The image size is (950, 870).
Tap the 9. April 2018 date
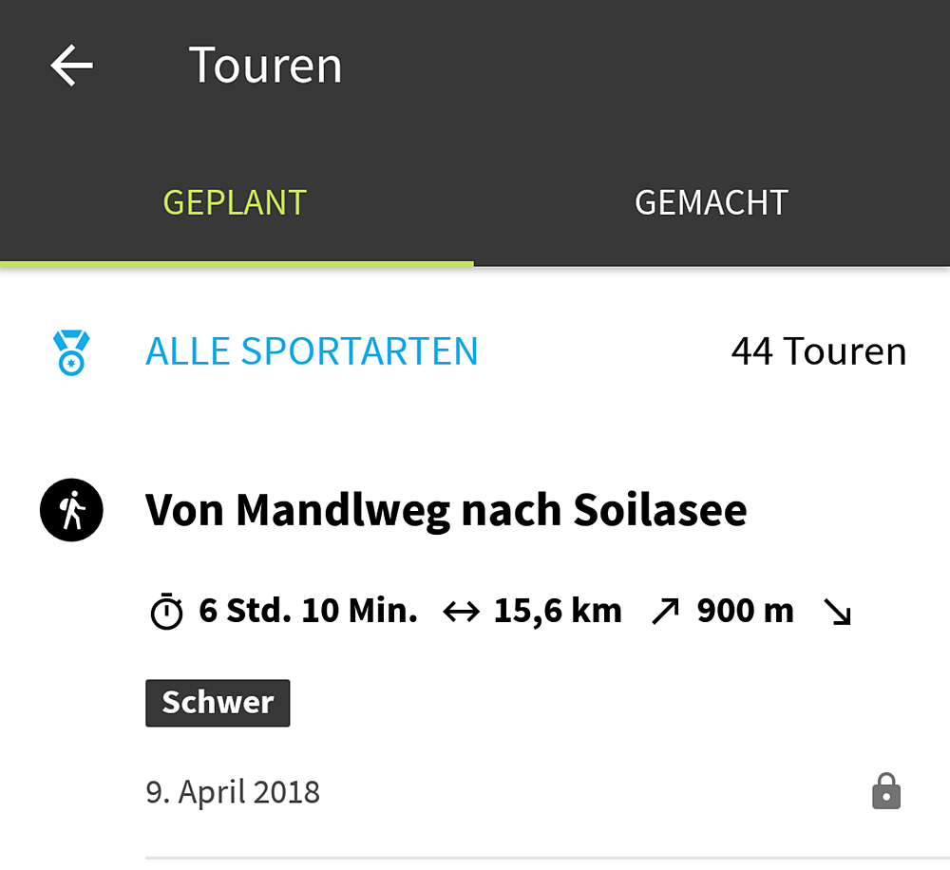pos(233,792)
